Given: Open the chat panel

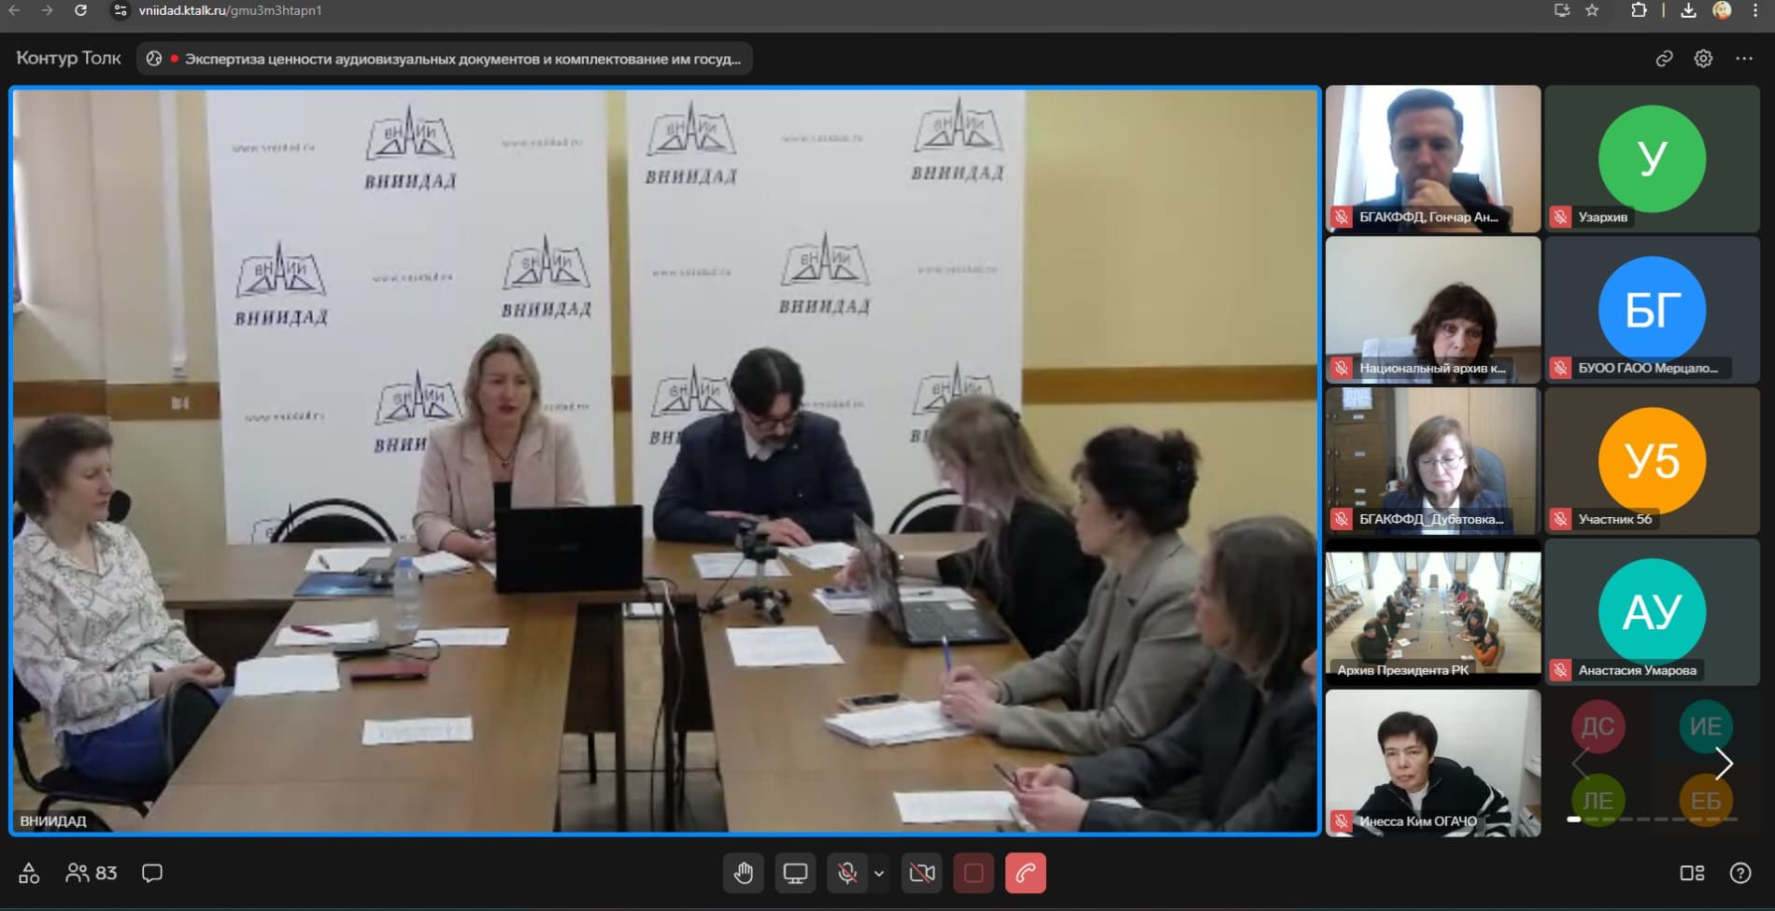Looking at the screenshot, I should (x=152, y=873).
